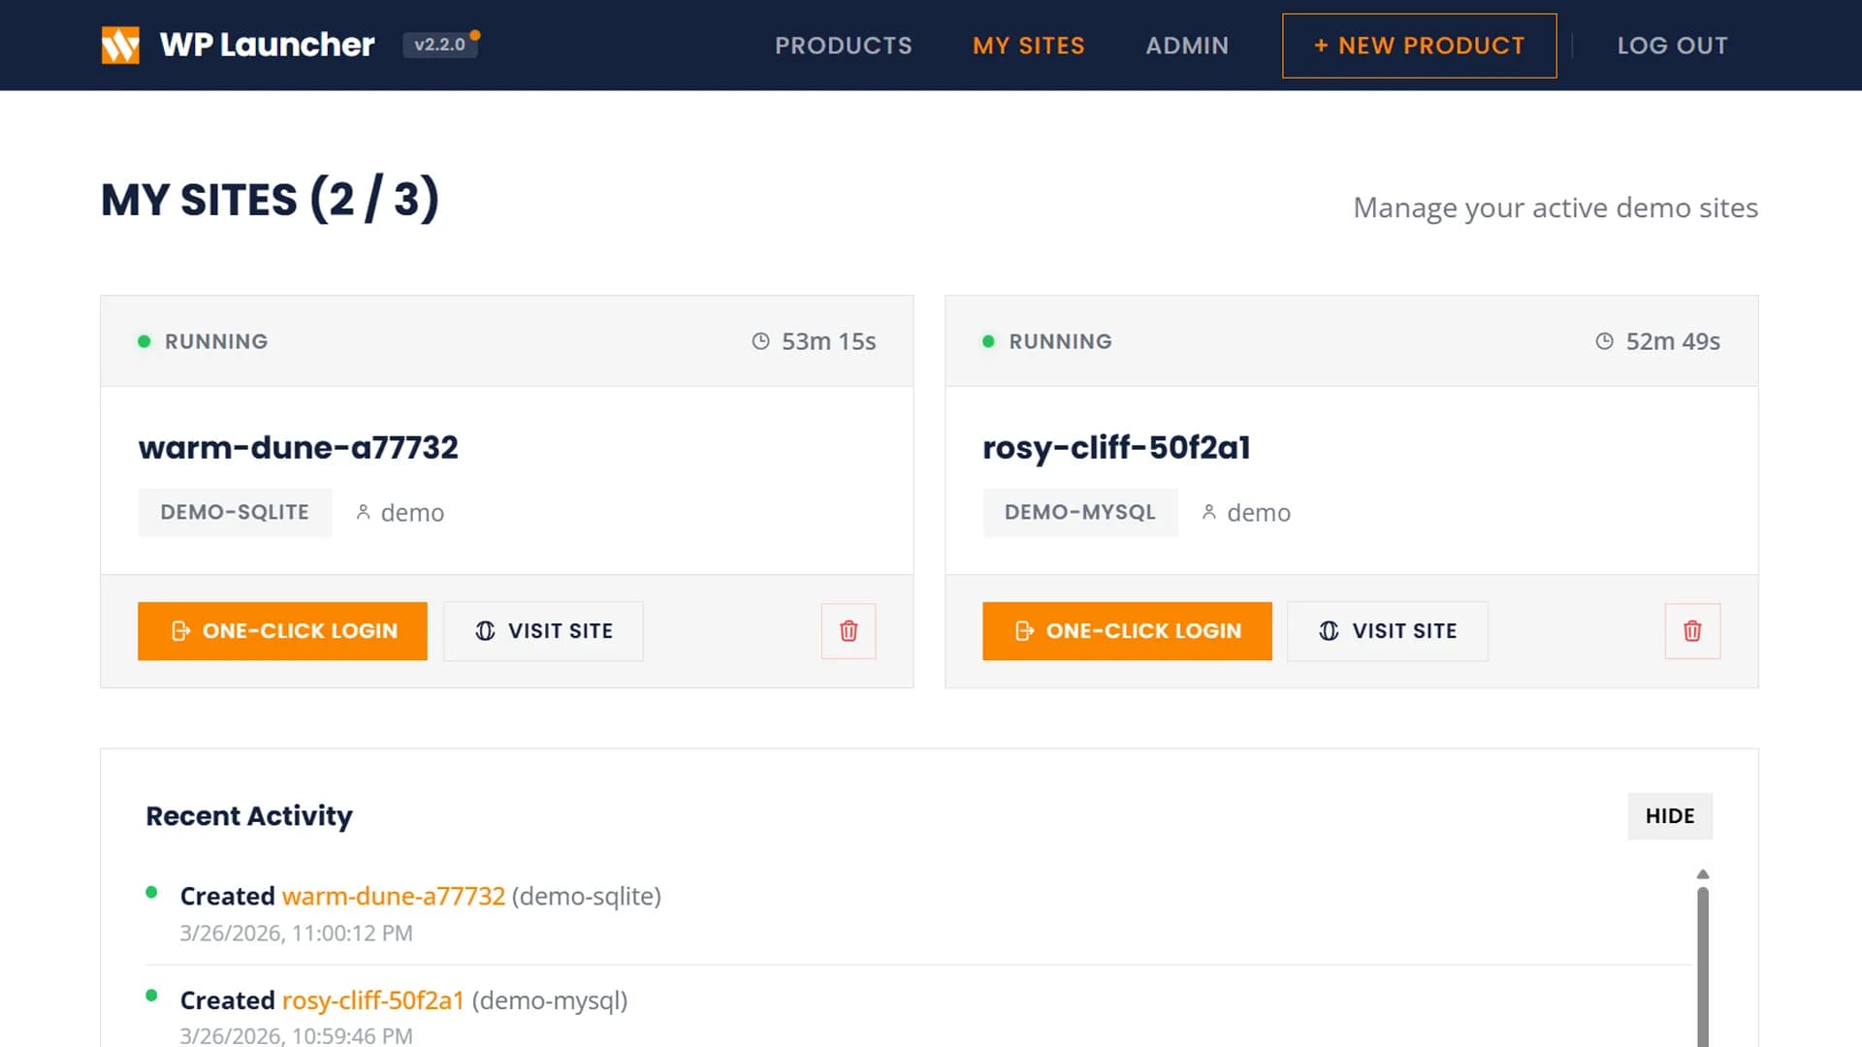
Task: Open the Products page
Action: pyautogui.click(x=844, y=46)
